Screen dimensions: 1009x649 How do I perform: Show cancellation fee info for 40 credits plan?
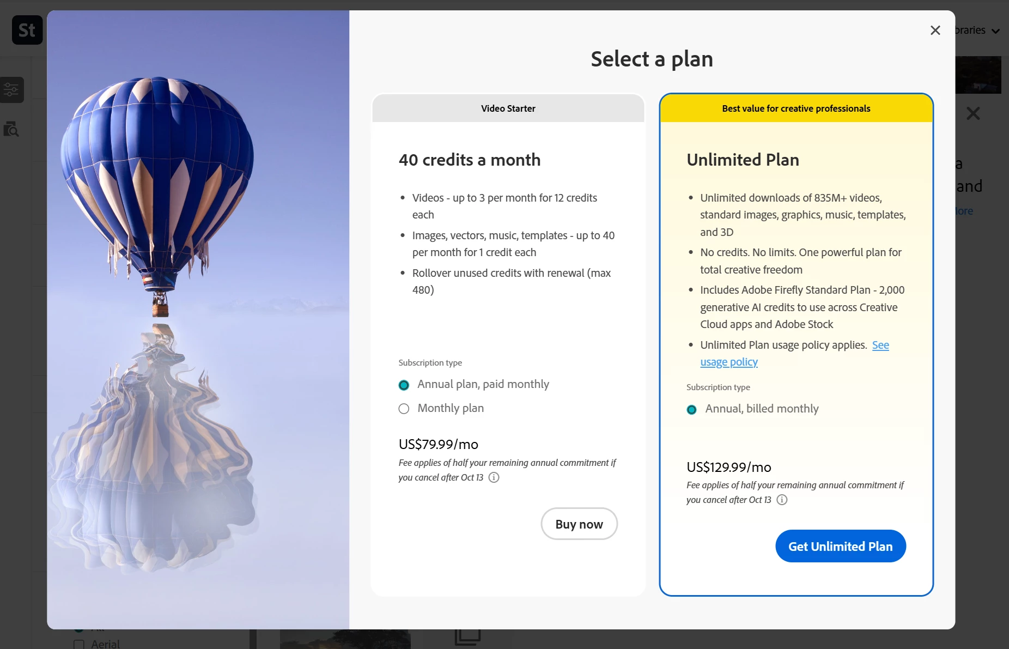pyautogui.click(x=494, y=477)
